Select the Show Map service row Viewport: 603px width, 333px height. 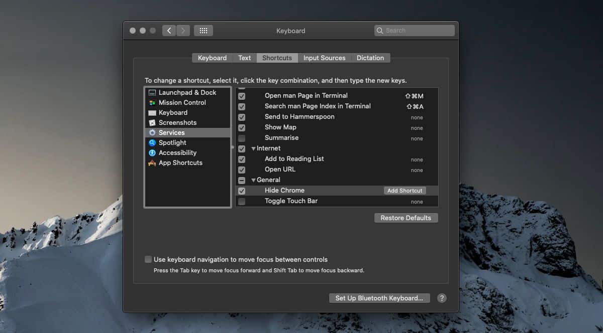click(x=337, y=127)
